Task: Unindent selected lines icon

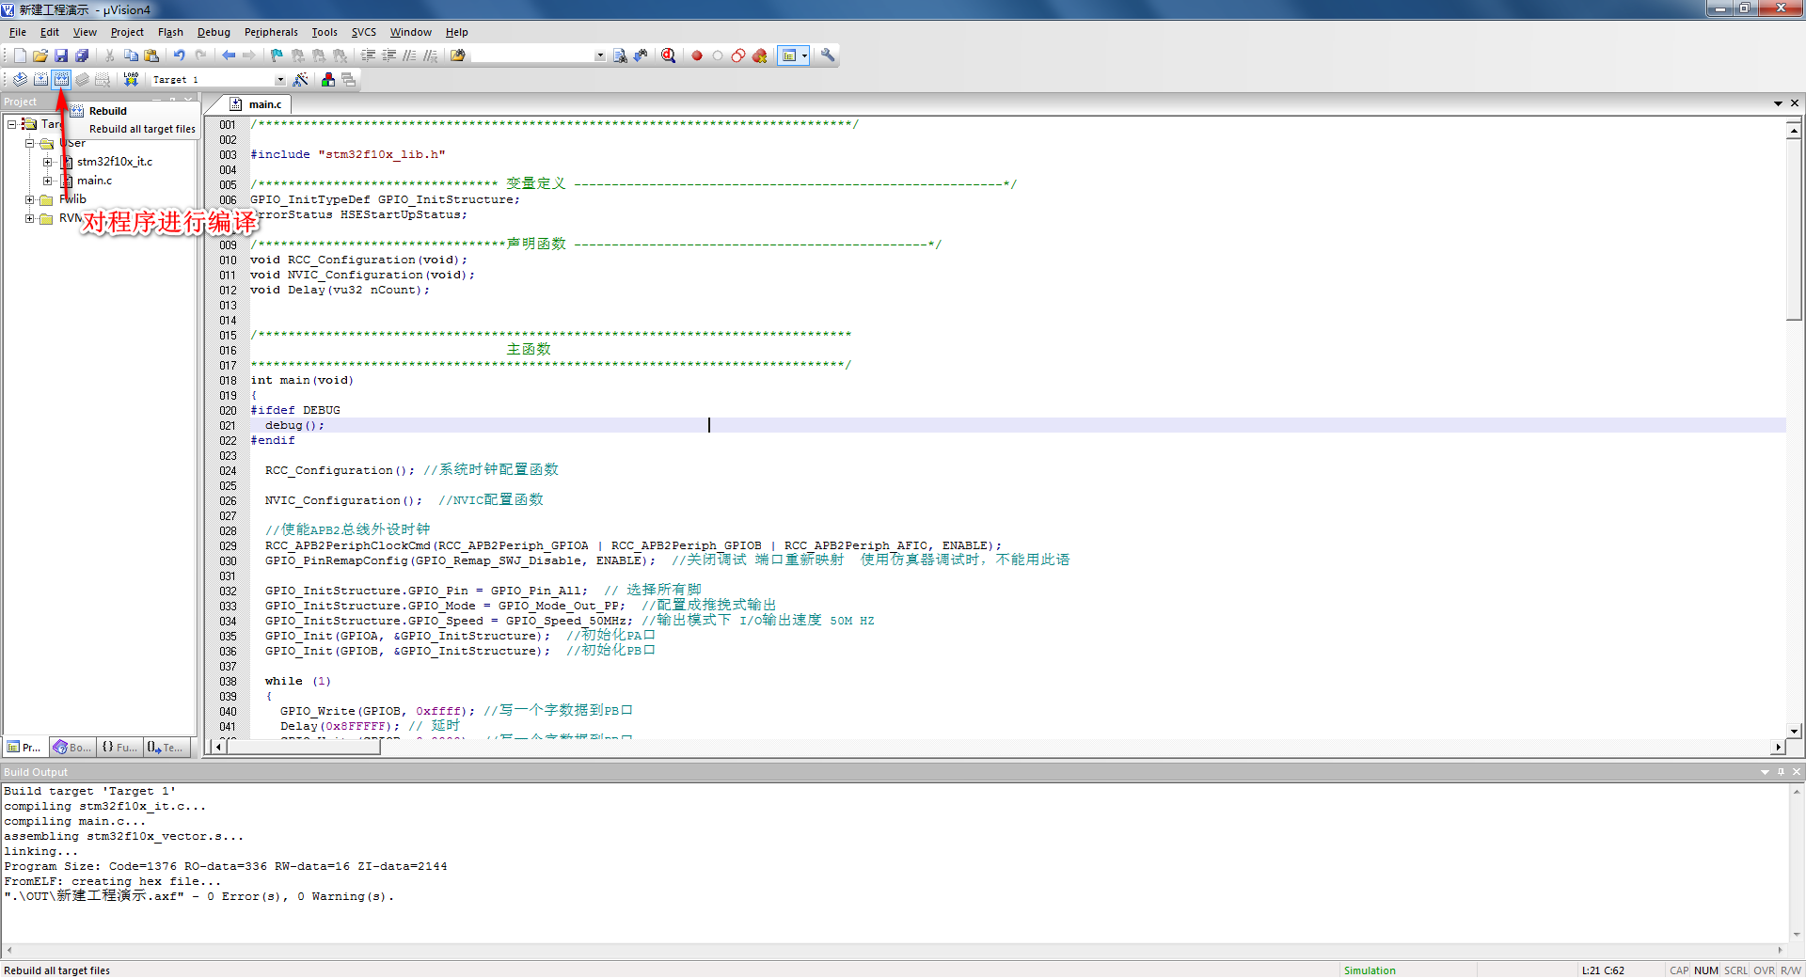Action: (388, 55)
